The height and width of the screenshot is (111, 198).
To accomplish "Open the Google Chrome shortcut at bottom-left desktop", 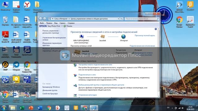I will (5, 97).
